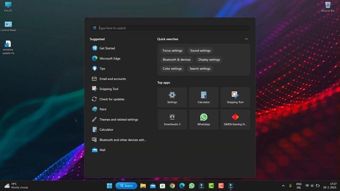
Task: Open Calculator tile in Top apps
Action: pos(203,98)
